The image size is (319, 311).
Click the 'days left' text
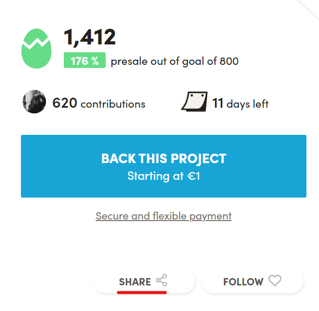coord(247,104)
